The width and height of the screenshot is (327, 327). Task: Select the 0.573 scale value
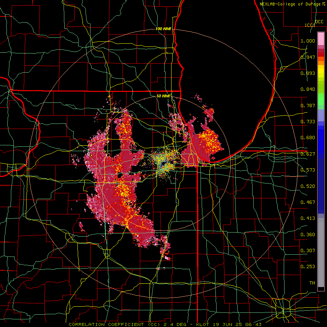[x=308, y=170]
